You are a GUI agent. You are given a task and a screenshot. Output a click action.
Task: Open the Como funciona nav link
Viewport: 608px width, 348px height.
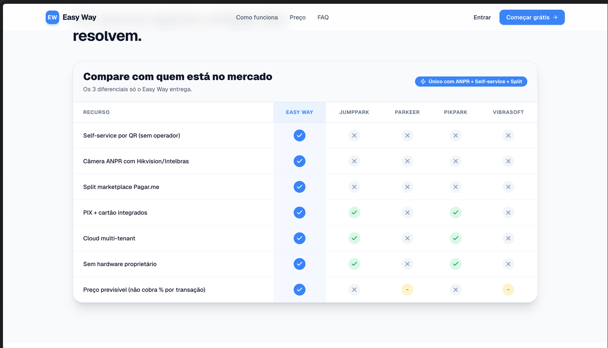[x=257, y=17]
